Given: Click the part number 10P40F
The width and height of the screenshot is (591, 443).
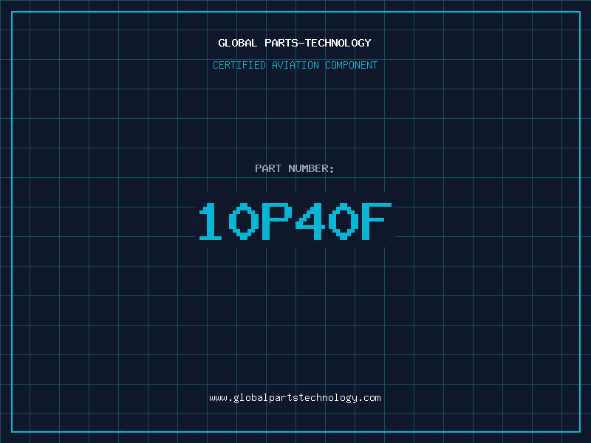Looking at the screenshot, I should pyautogui.click(x=295, y=221).
